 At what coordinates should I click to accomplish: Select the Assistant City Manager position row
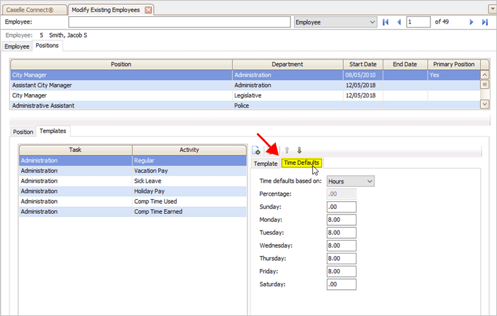[x=121, y=85]
